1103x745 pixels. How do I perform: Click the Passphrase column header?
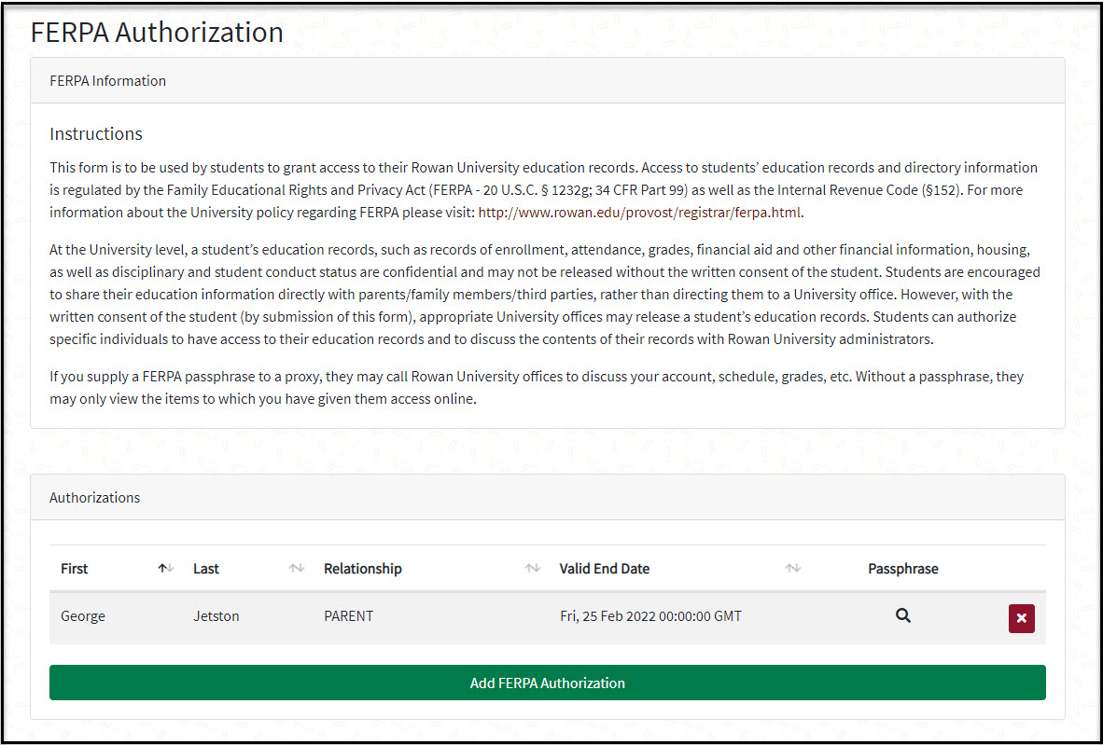[x=902, y=568]
